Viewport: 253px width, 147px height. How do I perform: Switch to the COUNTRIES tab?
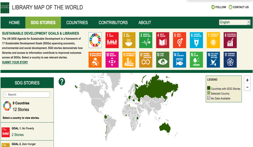77,23
